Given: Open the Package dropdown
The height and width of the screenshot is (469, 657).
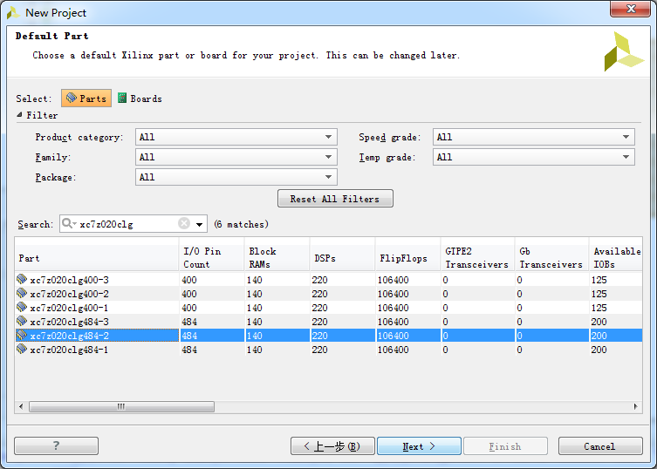Looking at the screenshot, I should 236,177.
